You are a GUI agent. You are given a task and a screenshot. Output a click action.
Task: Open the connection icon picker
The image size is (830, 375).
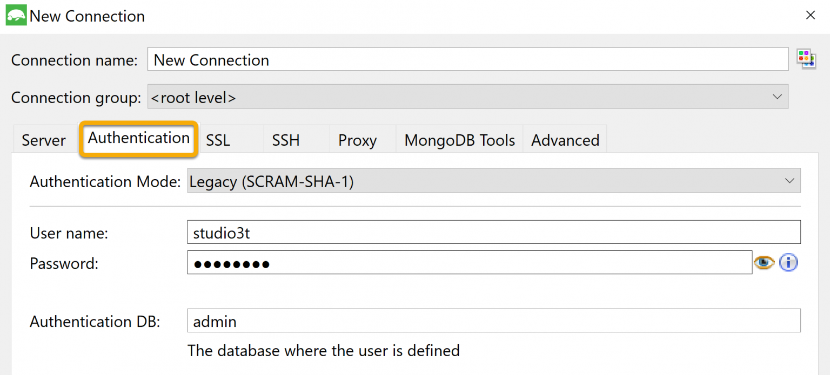806,58
